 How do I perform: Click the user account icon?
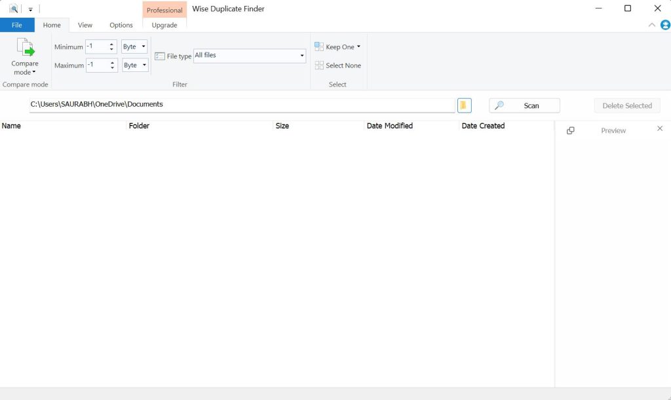[x=665, y=26]
